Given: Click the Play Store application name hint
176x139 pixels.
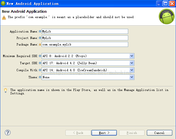Looking at the screenshot, I should 89,92.
